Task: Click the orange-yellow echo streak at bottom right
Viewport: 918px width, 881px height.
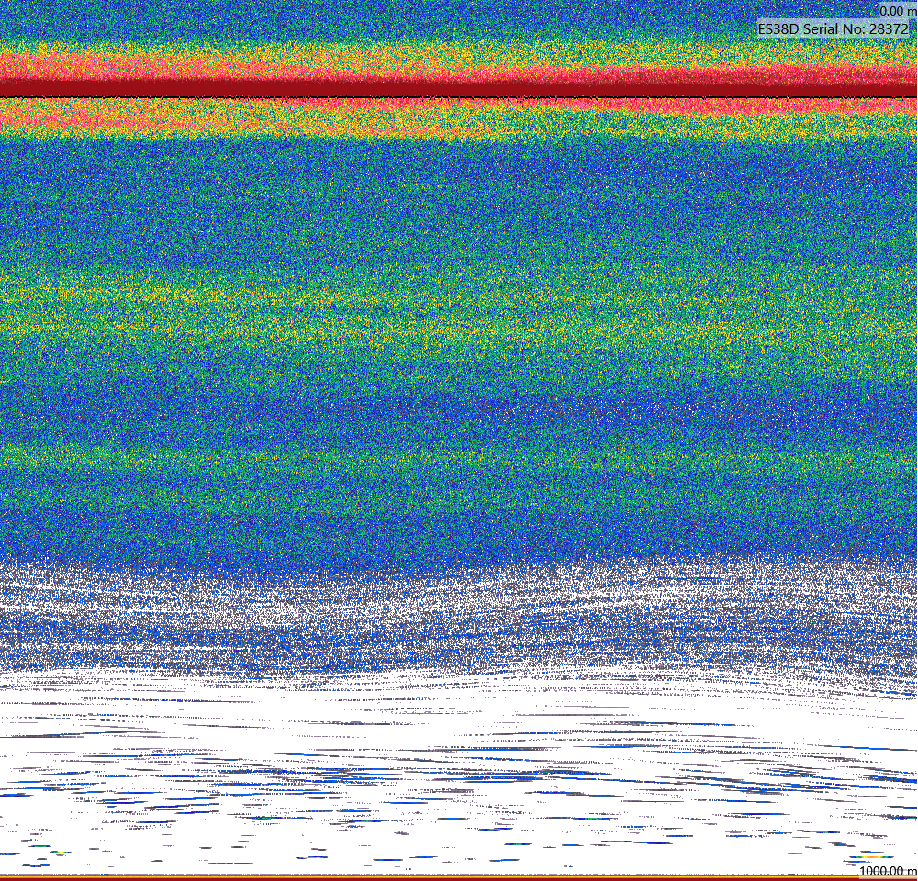Action: (873, 856)
